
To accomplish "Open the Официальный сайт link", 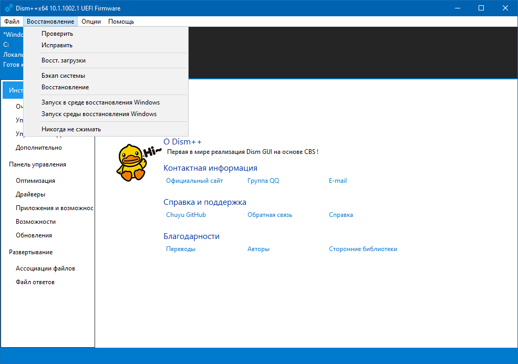I will pos(194,181).
